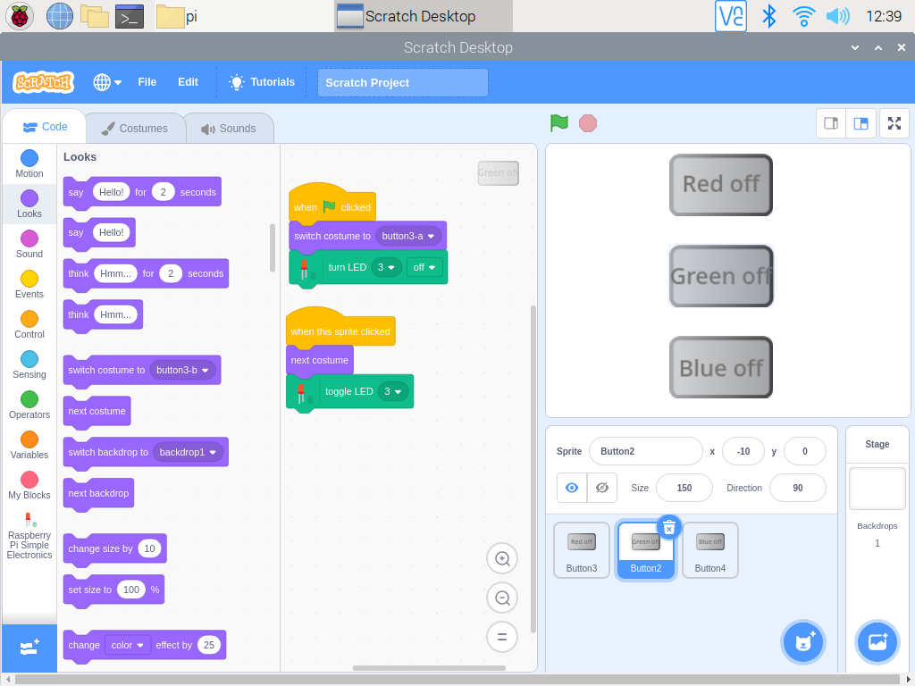Image resolution: width=915 pixels, height=686 pixels.
Task: Click the green flag to run project
Action: [x=559, y=123]
